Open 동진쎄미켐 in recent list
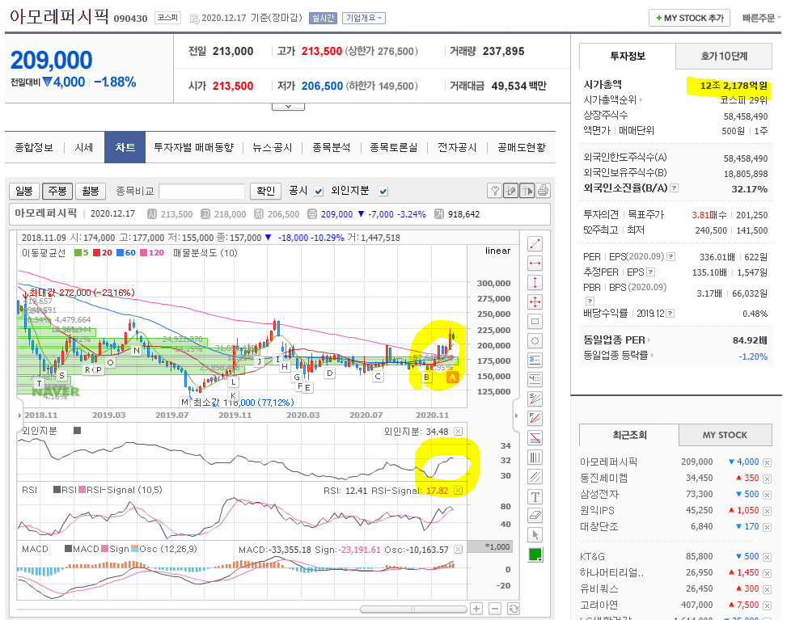791x620 pixels. point(604,478)
